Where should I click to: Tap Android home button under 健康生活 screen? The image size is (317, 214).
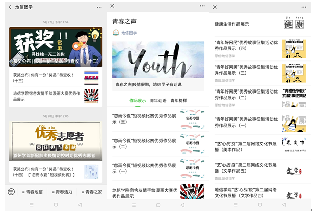pos(260,205)
